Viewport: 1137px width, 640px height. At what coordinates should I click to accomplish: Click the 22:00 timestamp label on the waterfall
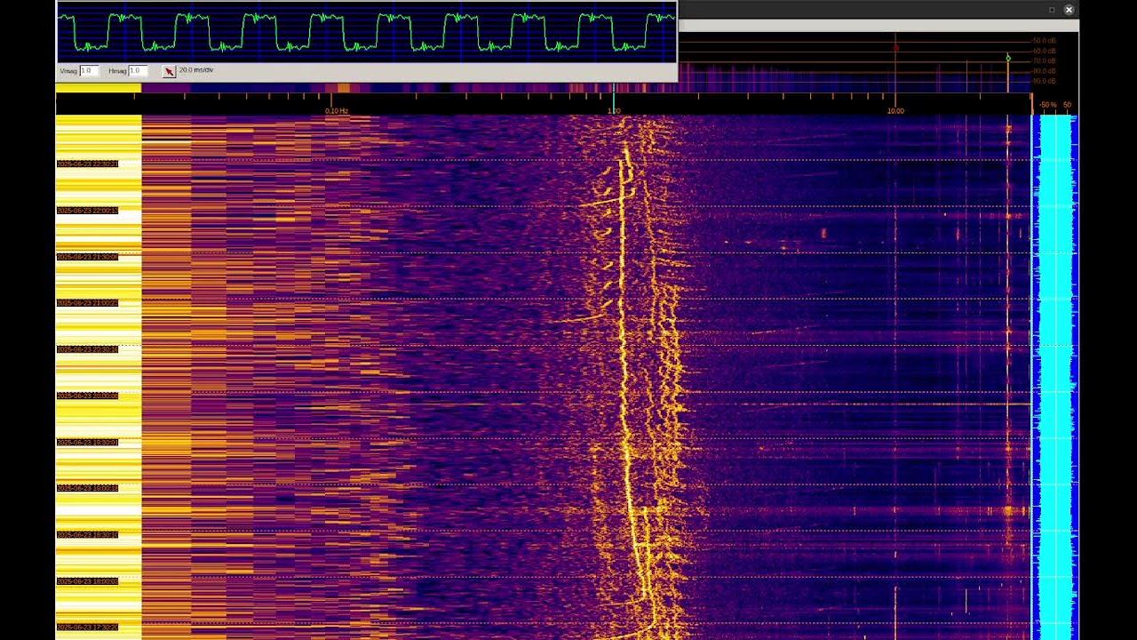pyautogui.click(x=87, y=211)
